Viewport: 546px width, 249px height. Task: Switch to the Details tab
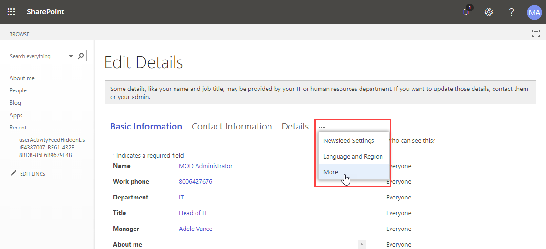point(295,127)
